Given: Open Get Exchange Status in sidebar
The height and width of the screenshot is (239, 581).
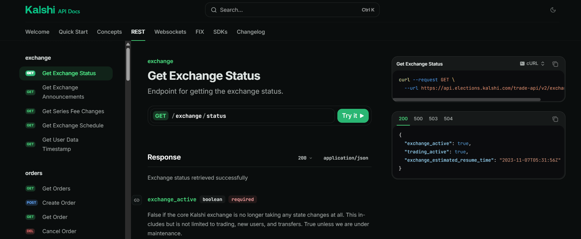Looking at the screenshot, I should pos(66,73).
